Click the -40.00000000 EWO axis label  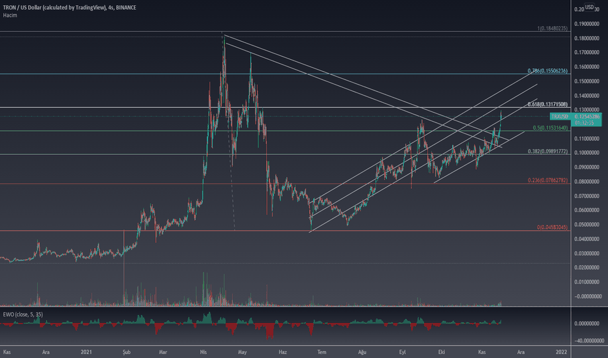(588, 340)
